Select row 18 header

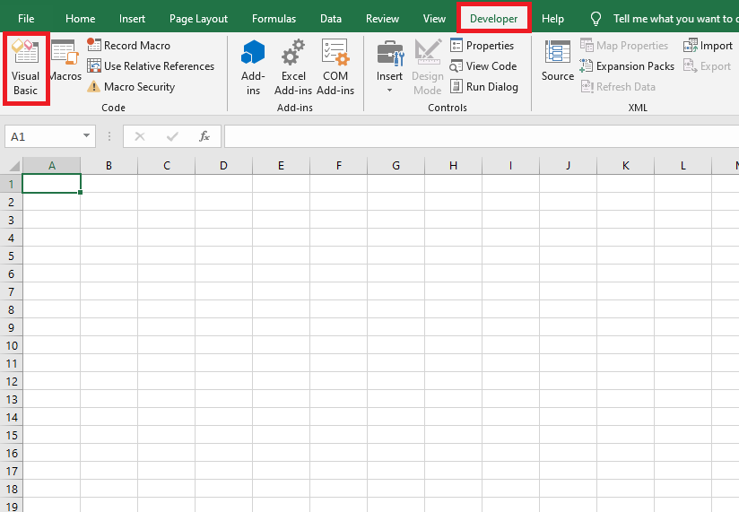(11, 489)
